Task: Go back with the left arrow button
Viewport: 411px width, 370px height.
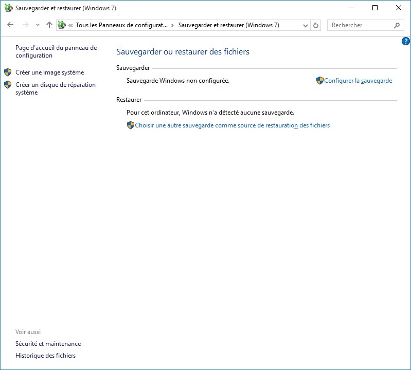Action: pos(10,25)
